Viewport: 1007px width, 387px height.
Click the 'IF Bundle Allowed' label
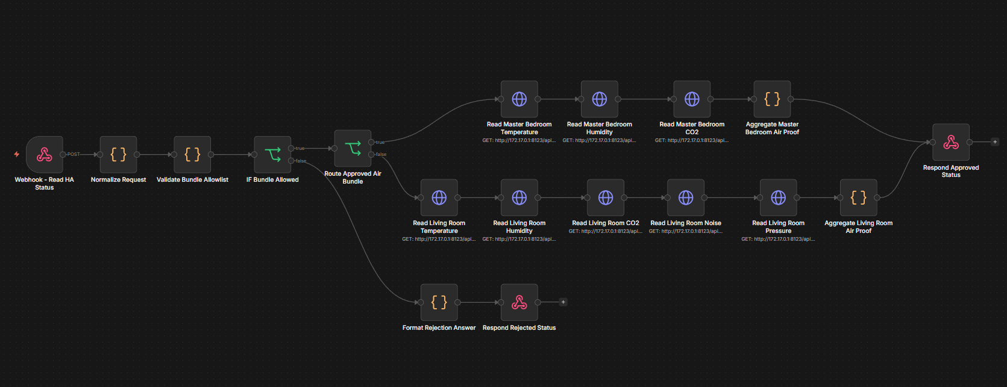272,180
